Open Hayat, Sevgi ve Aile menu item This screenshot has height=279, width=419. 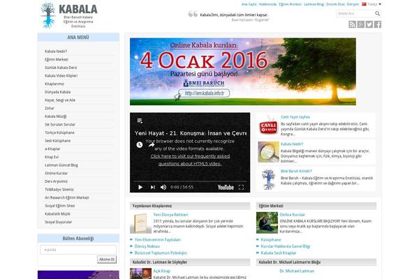click(60, 100)
